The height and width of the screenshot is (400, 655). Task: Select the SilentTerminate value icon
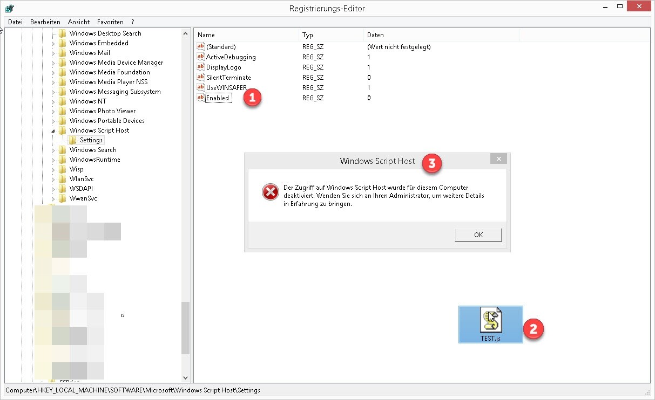[x=200, y=77]
